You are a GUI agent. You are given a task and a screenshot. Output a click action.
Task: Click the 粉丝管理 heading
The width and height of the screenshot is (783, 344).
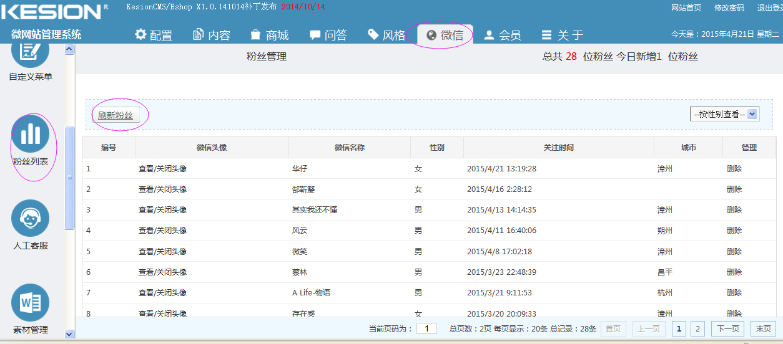pos(267,57)
